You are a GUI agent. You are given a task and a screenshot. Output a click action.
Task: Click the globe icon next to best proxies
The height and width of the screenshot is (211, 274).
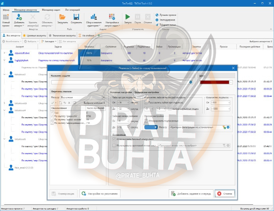point(157,15)
